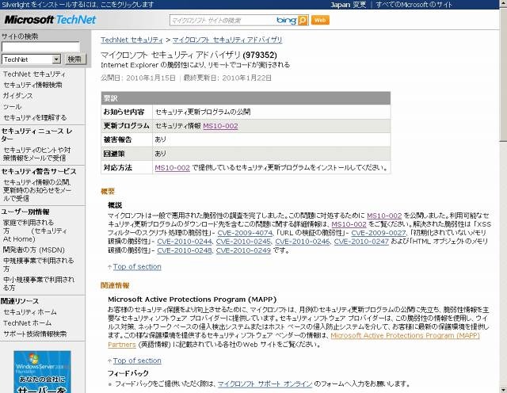Open CVE-2010-0246 link
Image resolution: width=507 pixels, height=393 pixels.
click(303, 242)
